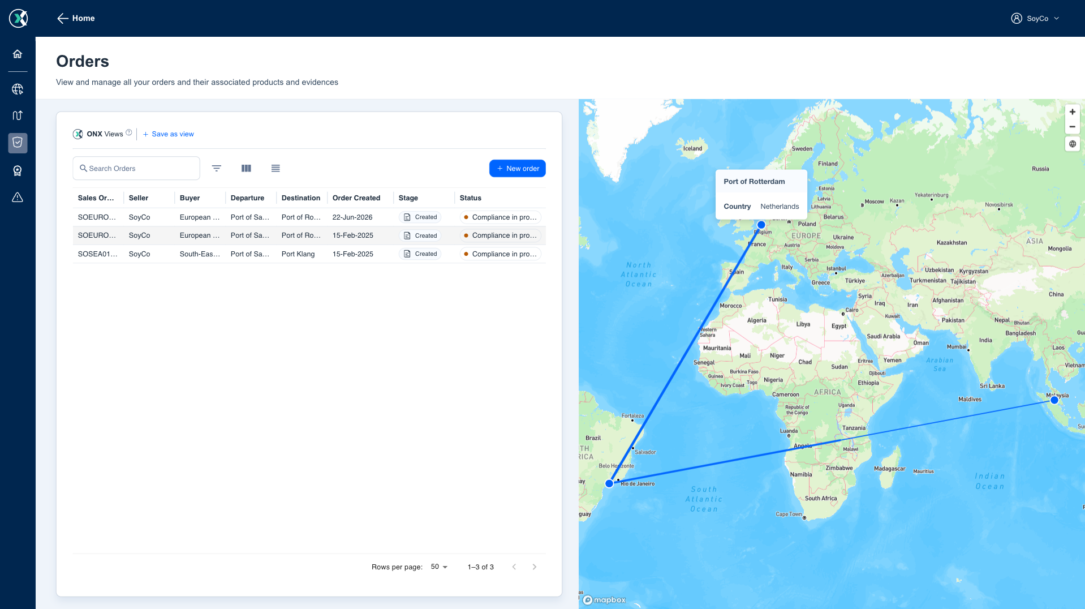This screenshot has width=1085, height=609.
Task: Sort by the Buyer column header
Action: point(190,198)
